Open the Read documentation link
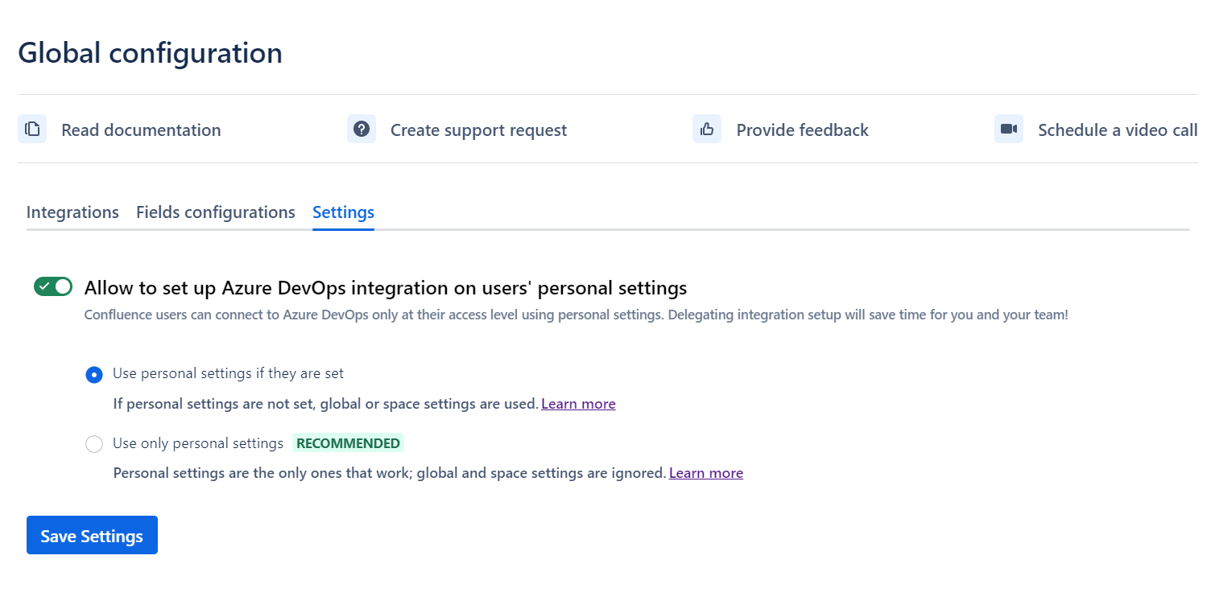The image size is (1211, 609). pyautogui.click(x=141, y=130)
